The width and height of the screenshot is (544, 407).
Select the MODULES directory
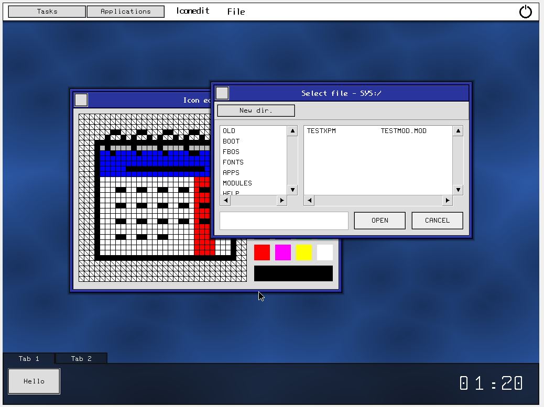(237, 183)
